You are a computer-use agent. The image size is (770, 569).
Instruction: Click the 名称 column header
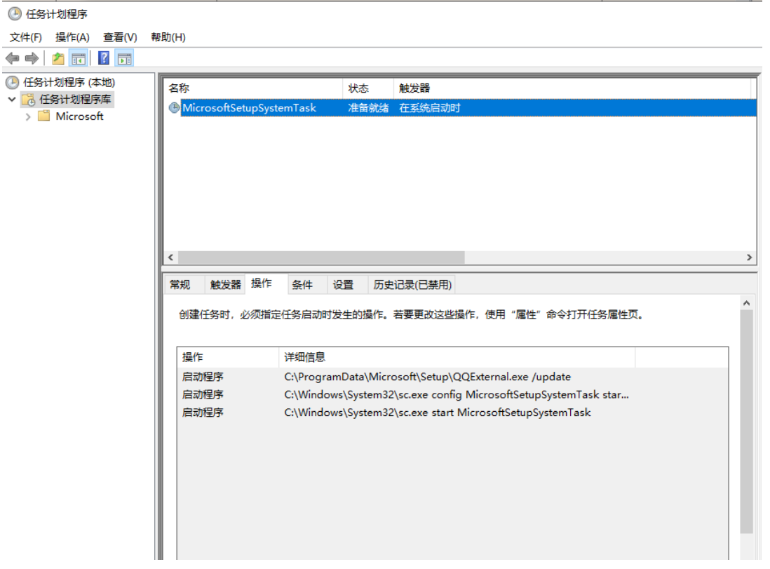[253, 88]
